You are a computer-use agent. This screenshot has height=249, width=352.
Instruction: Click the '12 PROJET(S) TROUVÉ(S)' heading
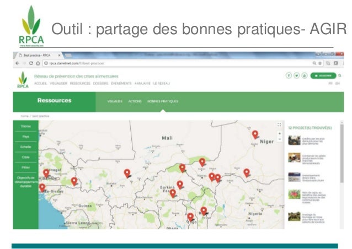click(x=310, y=128)
